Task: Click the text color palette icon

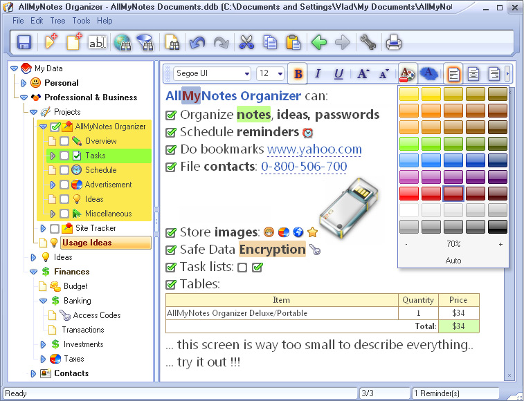Action: (x=408, y=73)
